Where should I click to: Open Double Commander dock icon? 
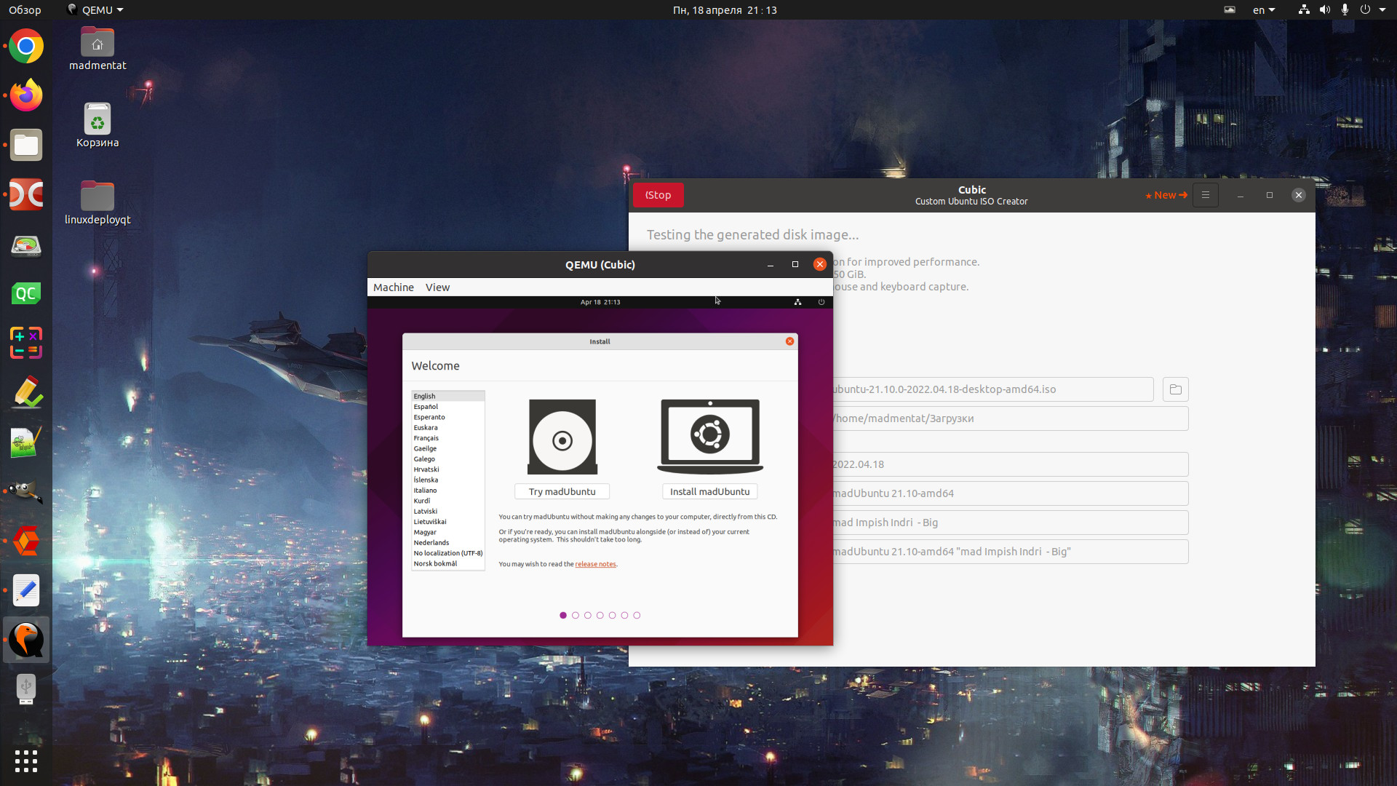(x=26, y=194)
